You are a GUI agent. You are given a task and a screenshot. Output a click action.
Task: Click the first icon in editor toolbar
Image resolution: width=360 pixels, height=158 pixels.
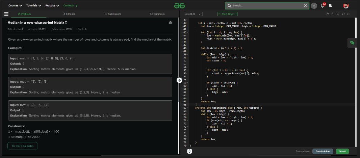328,14
